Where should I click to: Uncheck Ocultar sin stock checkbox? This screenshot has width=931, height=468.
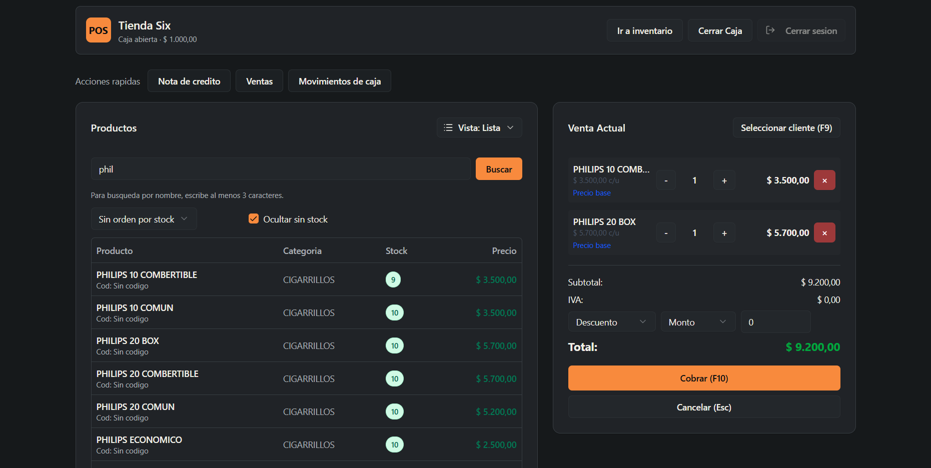point(254,219)
